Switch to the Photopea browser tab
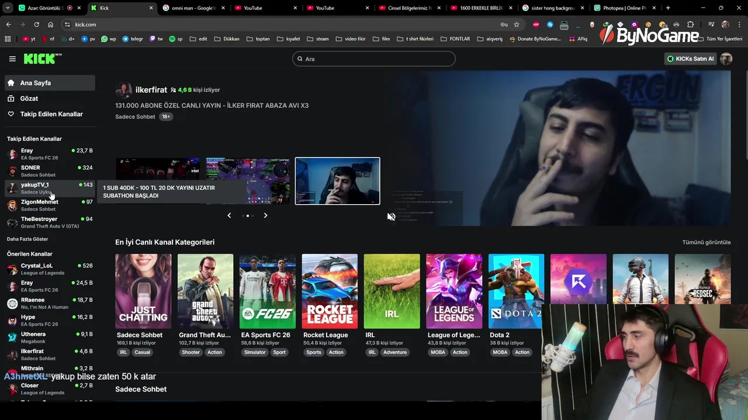This screenshot has width=748, height=420. pos(624,8)
